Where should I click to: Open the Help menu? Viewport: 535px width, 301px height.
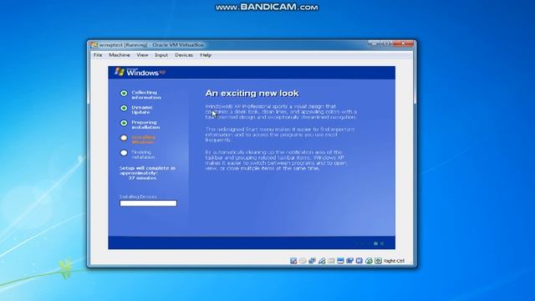pos(206,55)
